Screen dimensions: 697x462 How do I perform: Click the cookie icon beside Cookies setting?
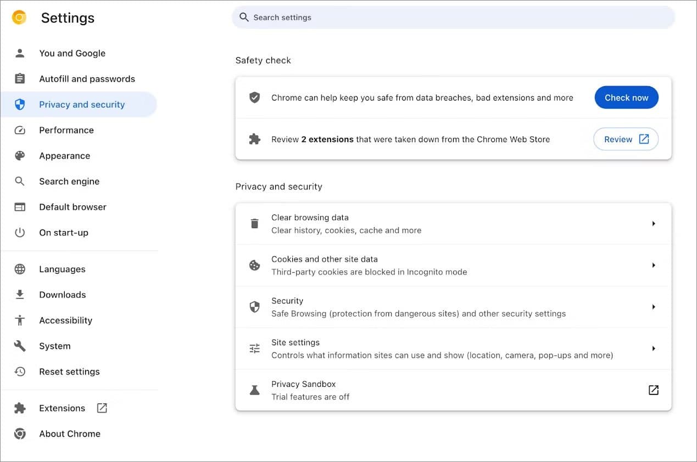click(254, 265)
